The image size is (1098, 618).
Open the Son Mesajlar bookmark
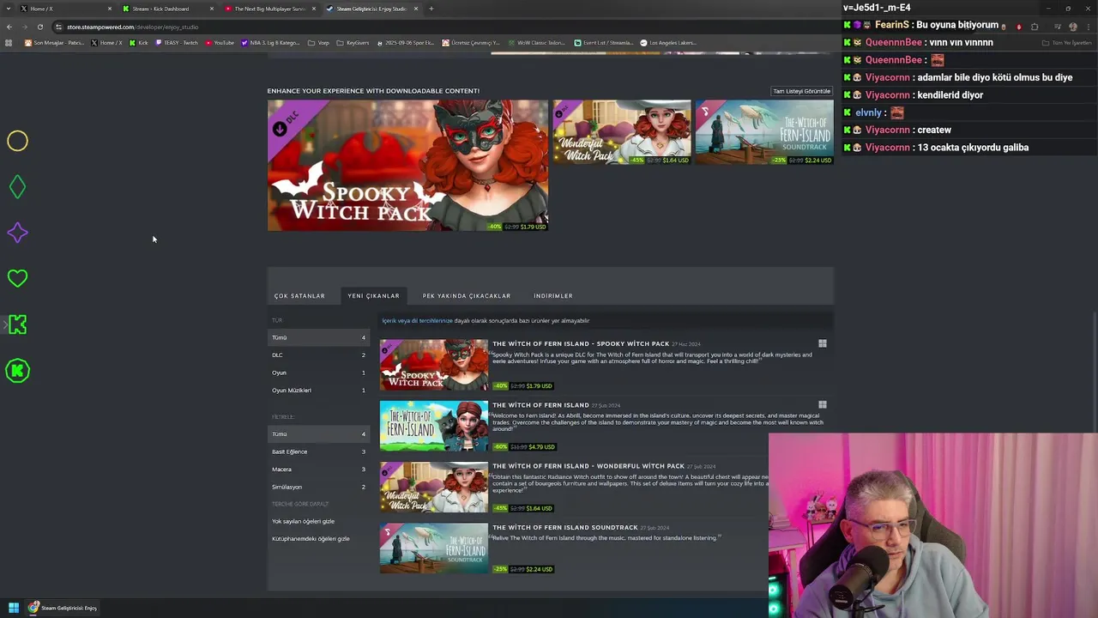54,42
